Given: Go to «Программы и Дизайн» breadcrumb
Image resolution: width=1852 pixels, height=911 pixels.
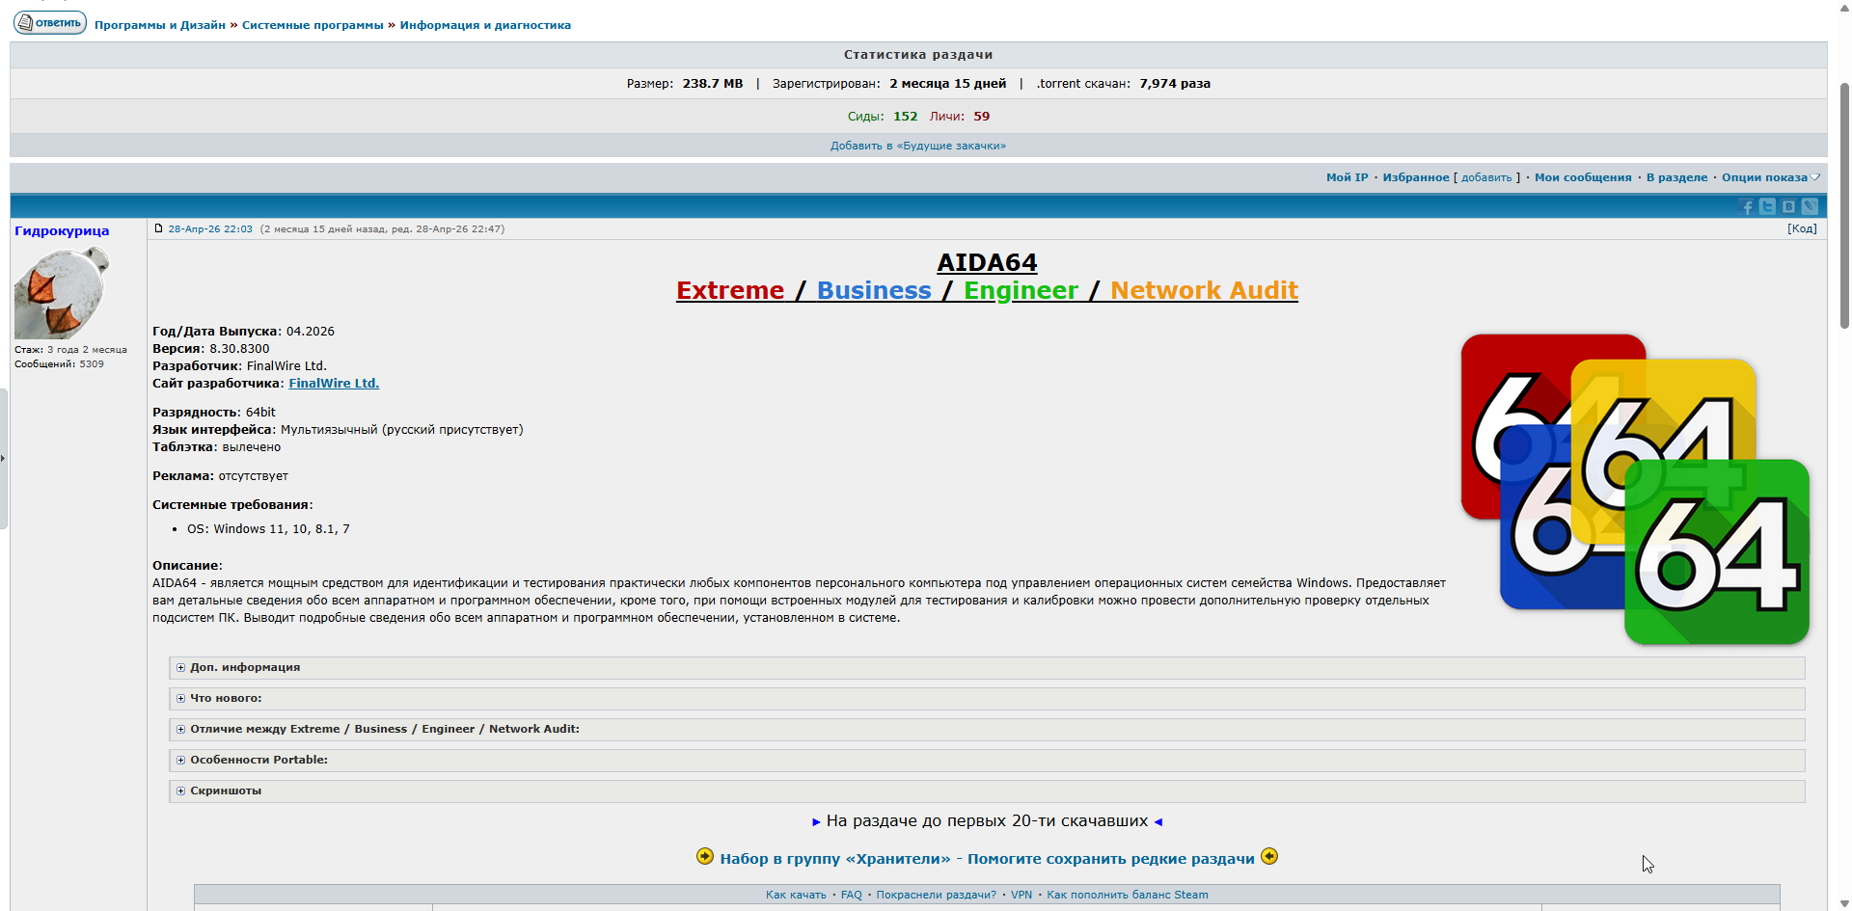Looking at the screenshot, I should 160,25.
